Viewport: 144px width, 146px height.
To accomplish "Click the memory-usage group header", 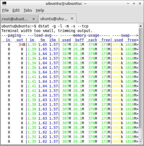I will click(85, 35).
